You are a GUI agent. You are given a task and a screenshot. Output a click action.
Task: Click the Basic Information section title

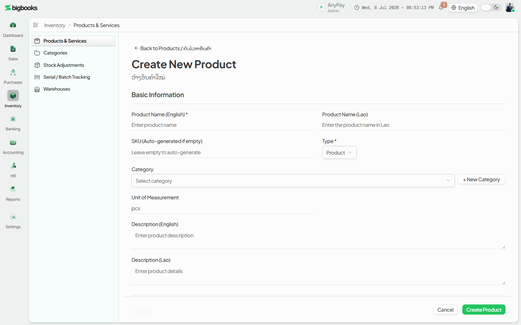click(158, 95)
